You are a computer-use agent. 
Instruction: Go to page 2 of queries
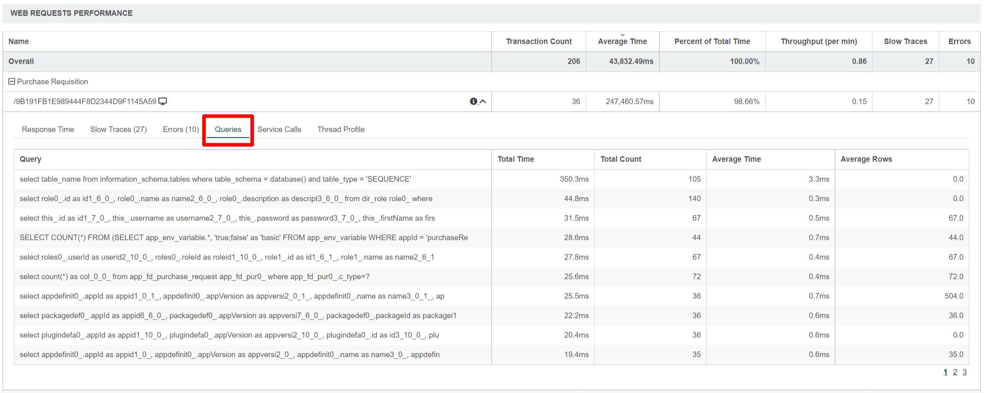955,372
